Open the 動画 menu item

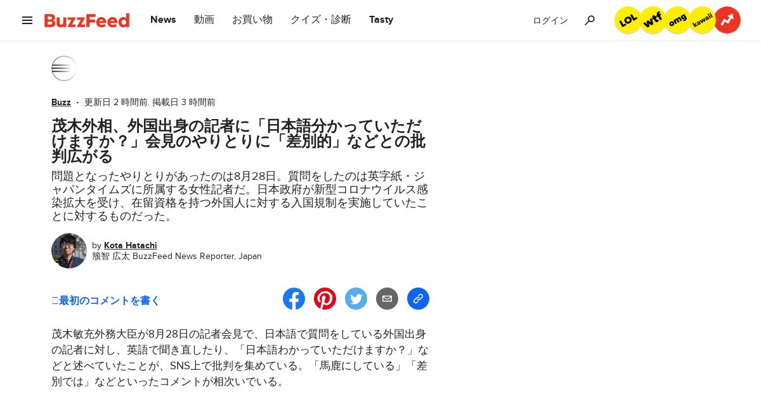(204, 20)
